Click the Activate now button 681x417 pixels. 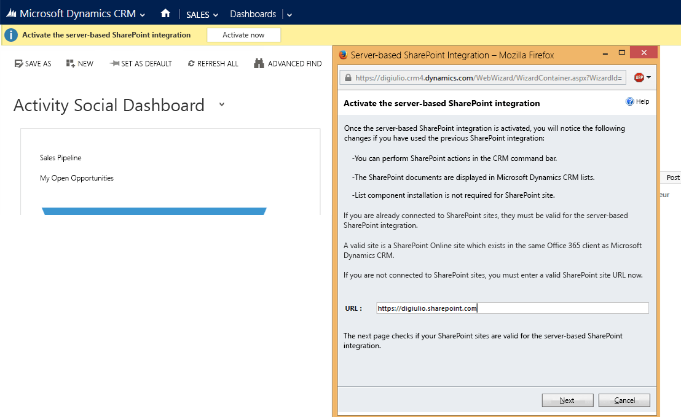click(x=243, y=35)
